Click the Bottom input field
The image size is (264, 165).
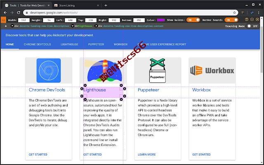tap(139, 20)
